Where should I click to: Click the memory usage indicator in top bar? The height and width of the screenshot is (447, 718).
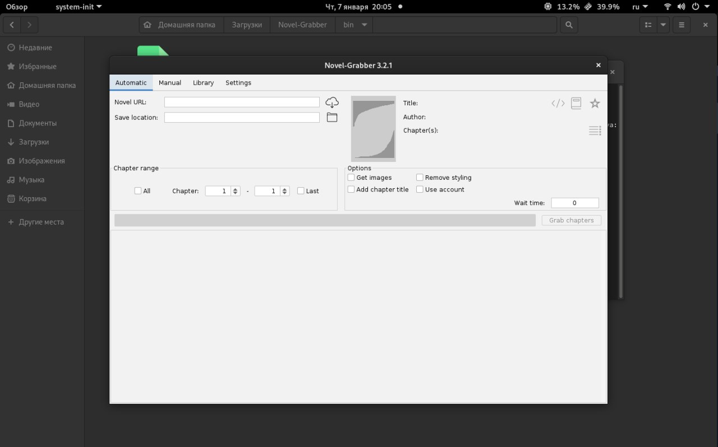coord(601,7)
